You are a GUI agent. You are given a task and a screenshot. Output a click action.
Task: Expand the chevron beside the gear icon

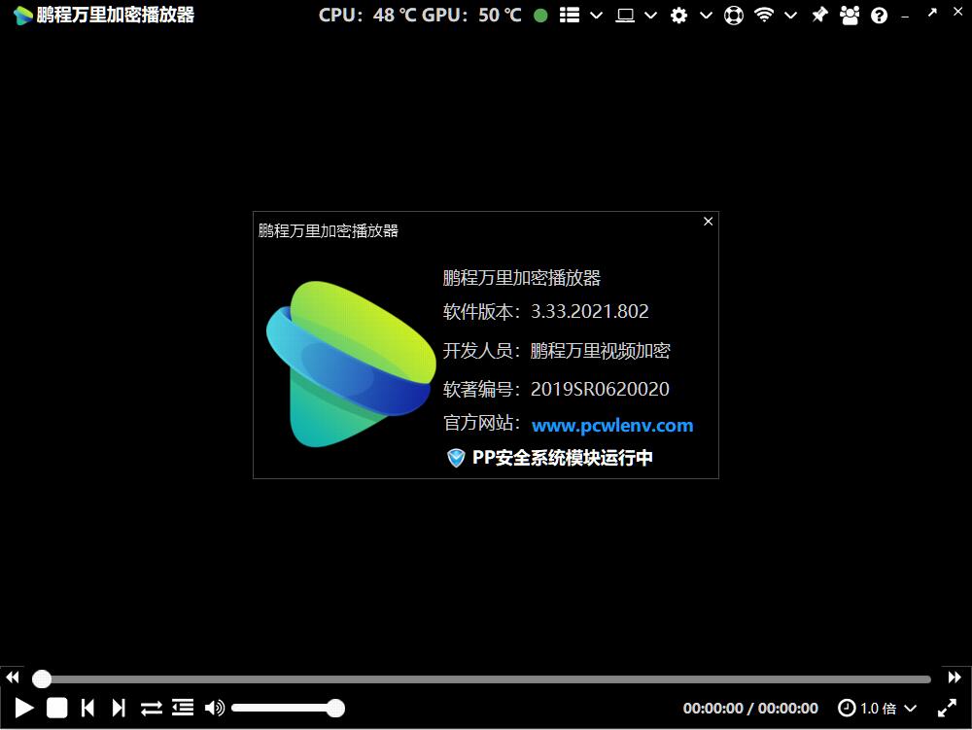(706, 16)
